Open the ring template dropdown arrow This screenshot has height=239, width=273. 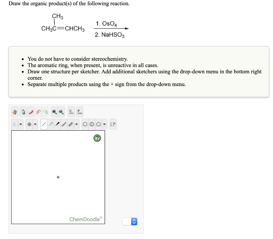tap(104, 124)
